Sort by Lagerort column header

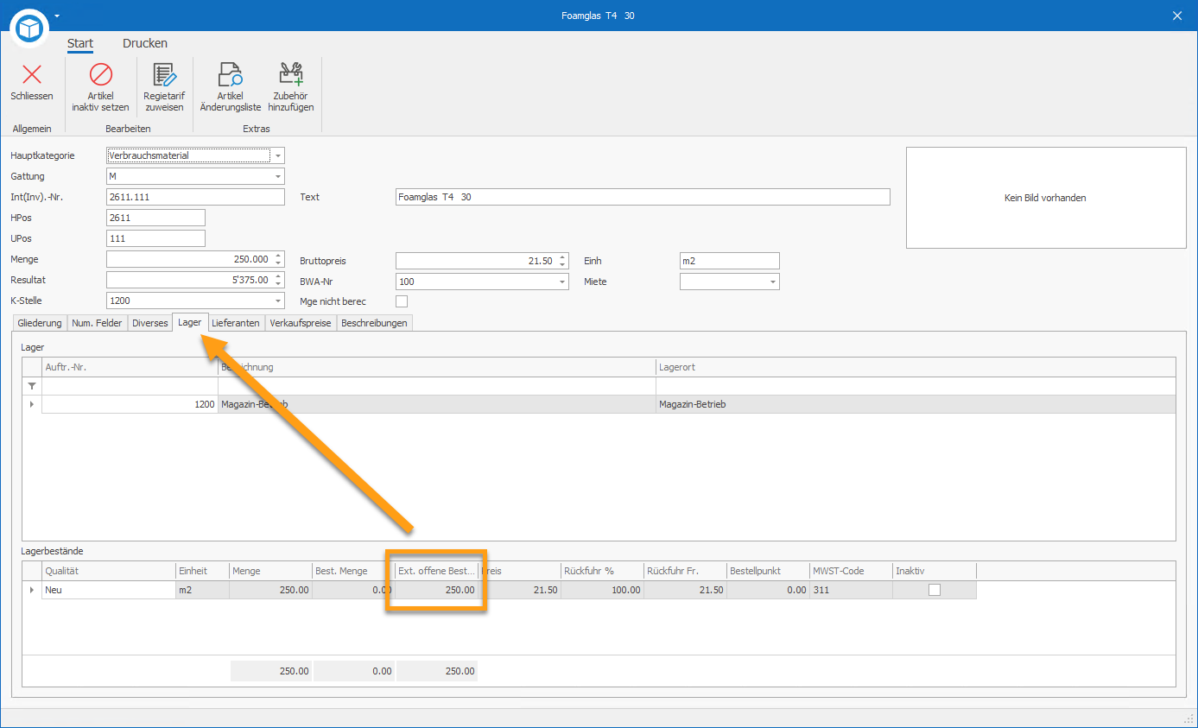(x=916, y=367)
